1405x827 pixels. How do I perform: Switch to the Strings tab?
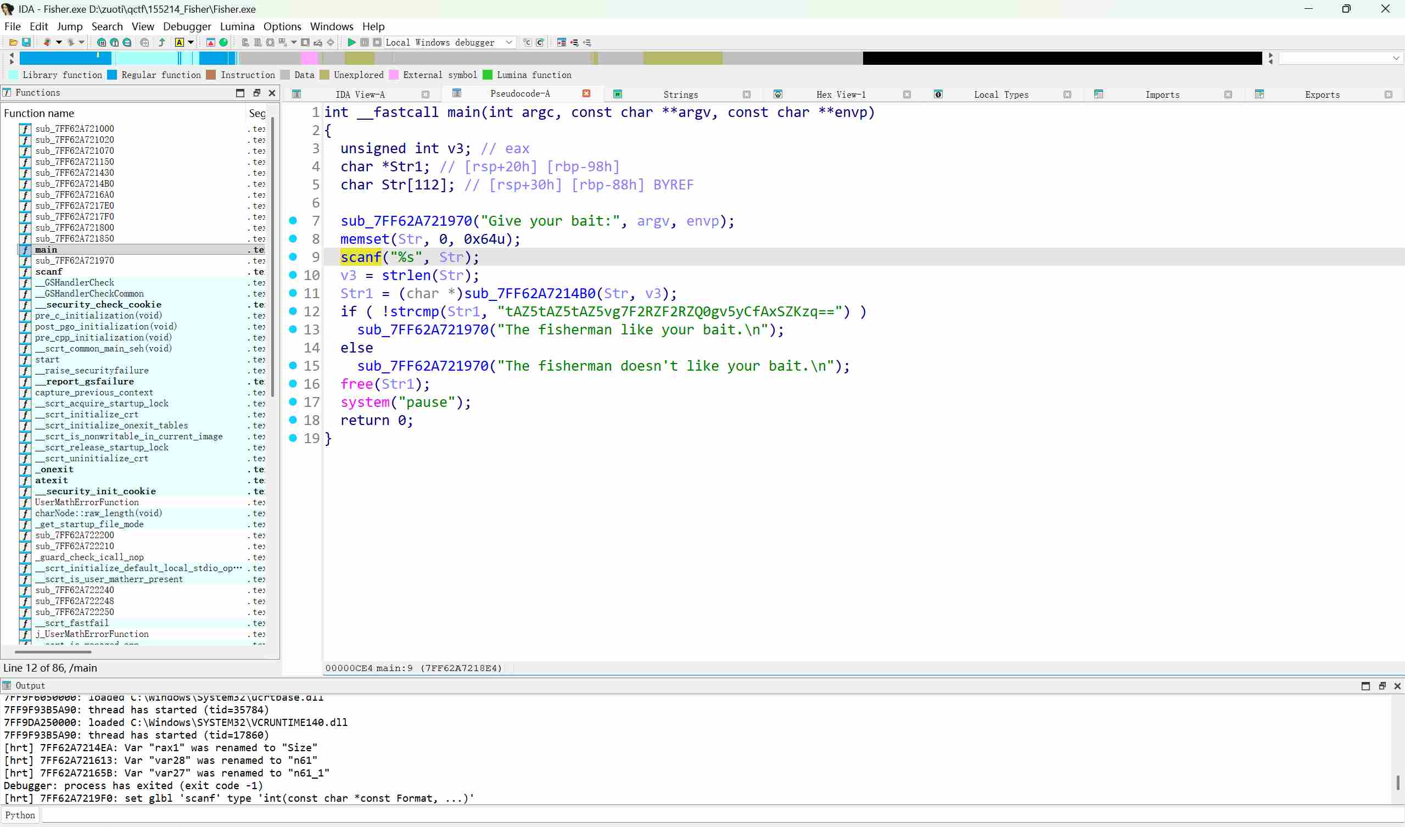coord(680,95)
